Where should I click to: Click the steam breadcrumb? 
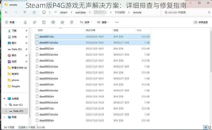coord(63,12)
